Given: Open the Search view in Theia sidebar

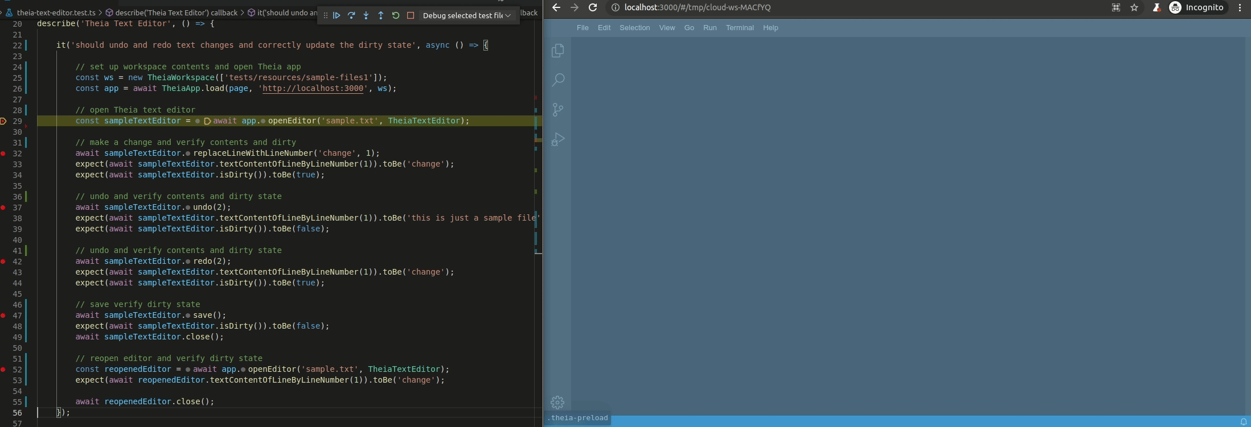Looking at the screenshot, I should click(x=558, y=80).
